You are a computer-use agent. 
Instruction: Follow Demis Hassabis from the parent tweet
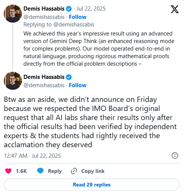78,17
